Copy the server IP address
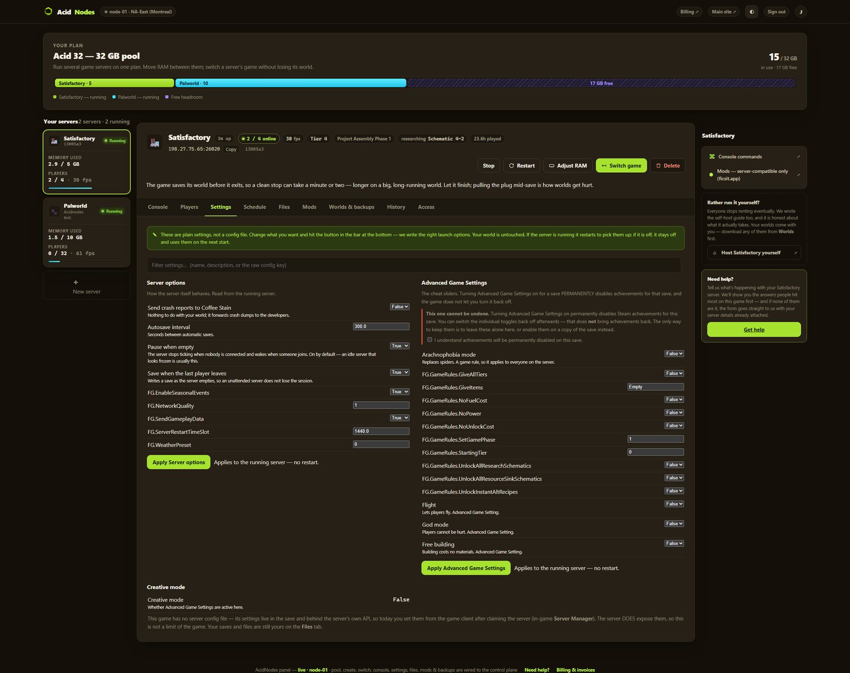The image size is (850, 673). click(x=231, y=149)
